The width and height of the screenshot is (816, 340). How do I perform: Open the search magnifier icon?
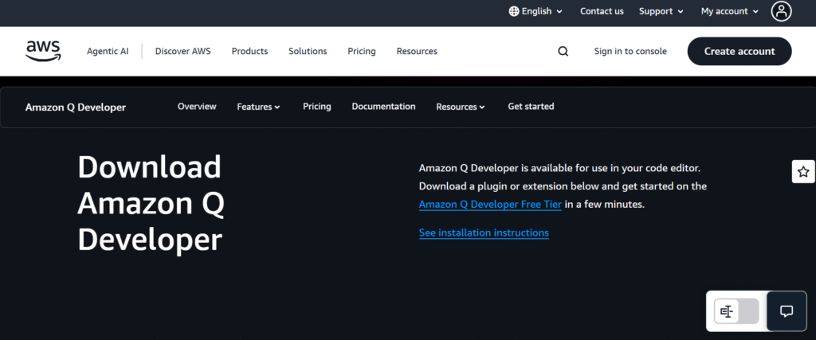pyautogui.click(x=563, y=52)
